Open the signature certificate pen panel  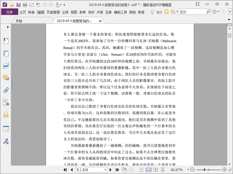(6, 141)
